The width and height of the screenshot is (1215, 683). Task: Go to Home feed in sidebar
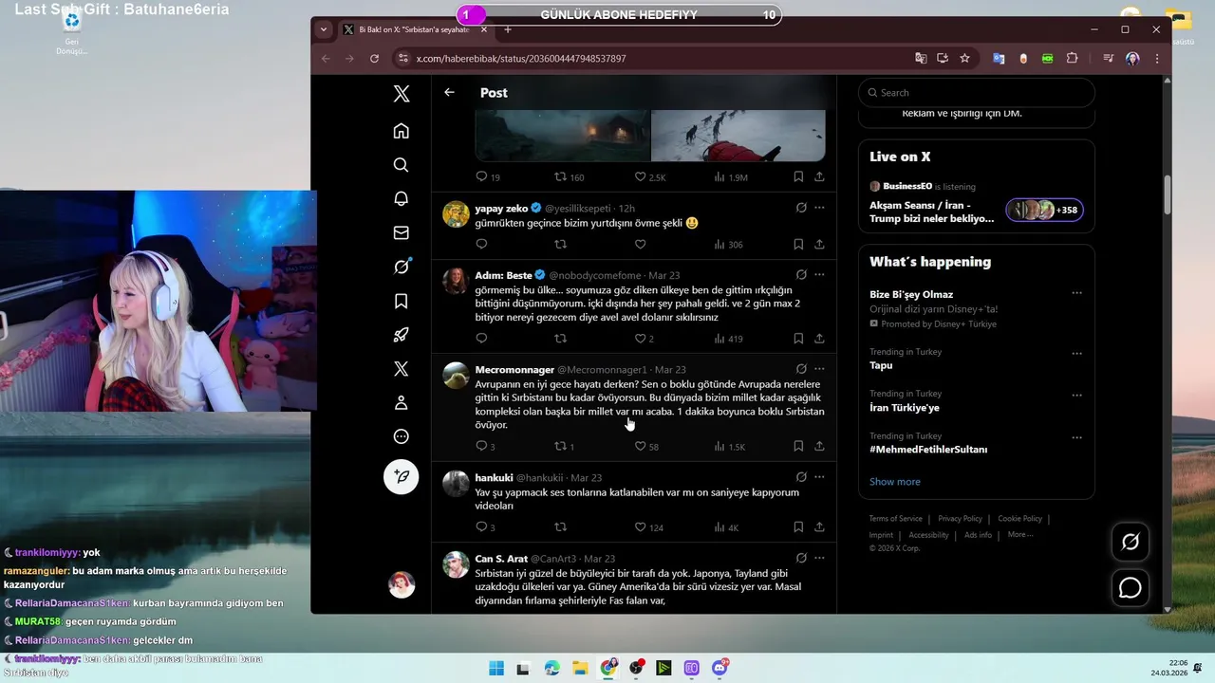coord(402,131)
